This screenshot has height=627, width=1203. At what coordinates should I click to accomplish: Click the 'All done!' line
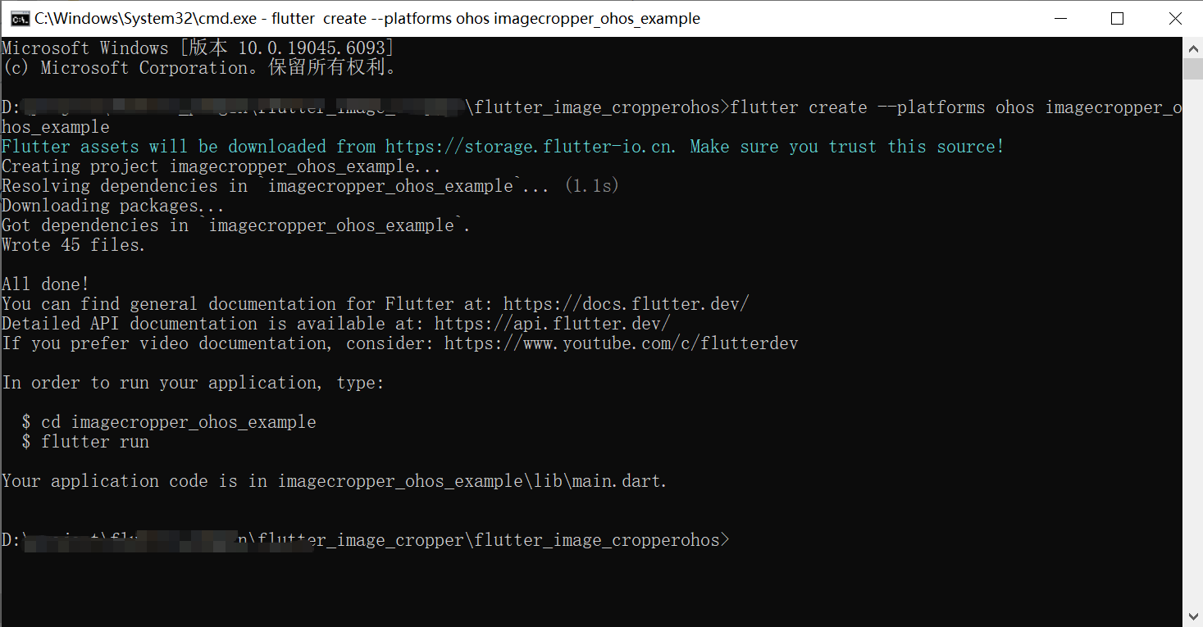[46, 284]
